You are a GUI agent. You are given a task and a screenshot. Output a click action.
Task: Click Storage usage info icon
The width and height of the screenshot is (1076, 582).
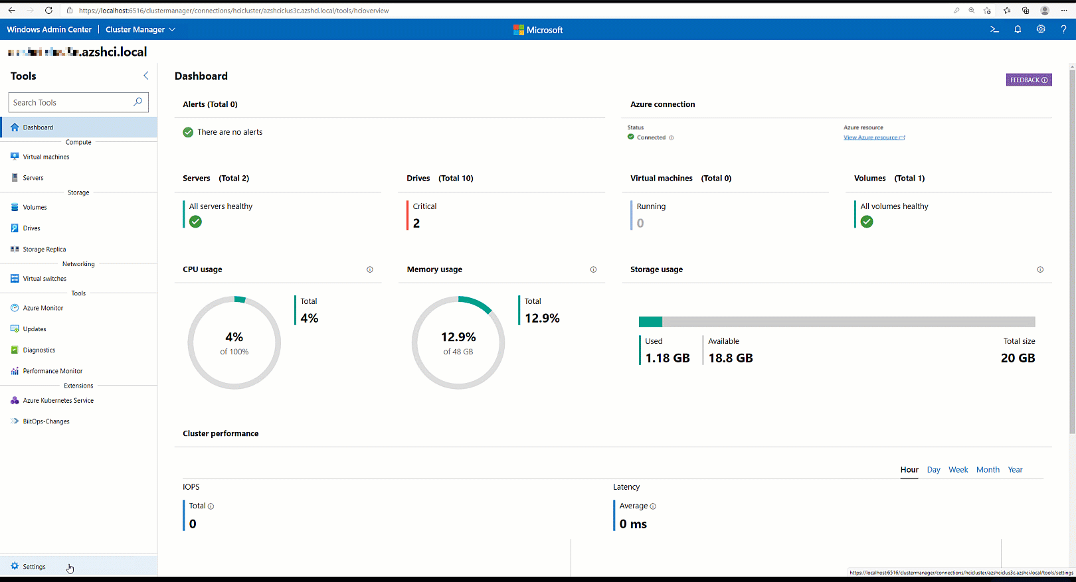[1040, 269]
